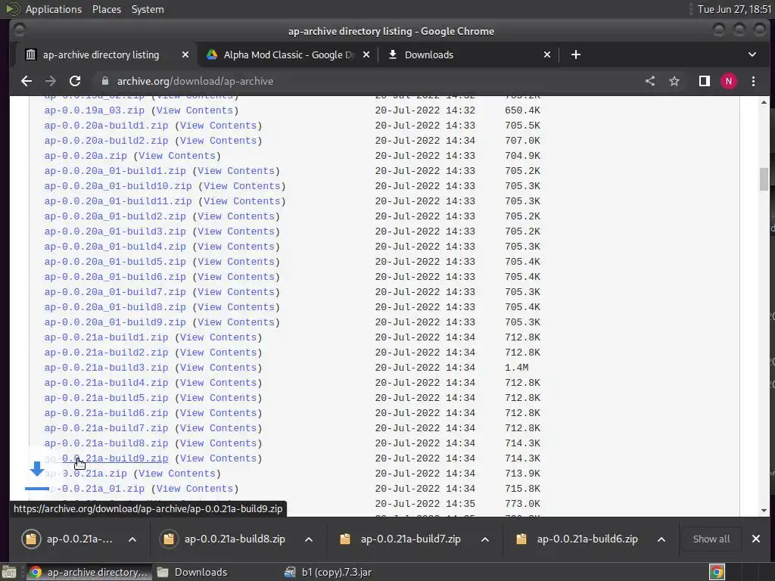Screen dimensions: 775x581
Task: Close the Downloads tab
Action: (547, 54)
